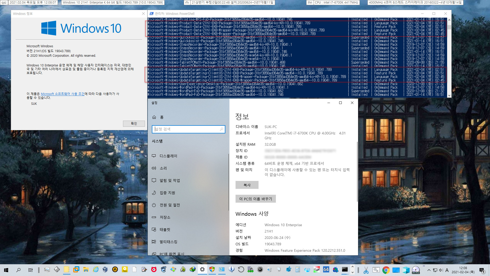Image resolution: width=490 pixels, height=276 pixels.
Task: Switch to PowerShell console taskbar icon
Action: pos(345,270)
